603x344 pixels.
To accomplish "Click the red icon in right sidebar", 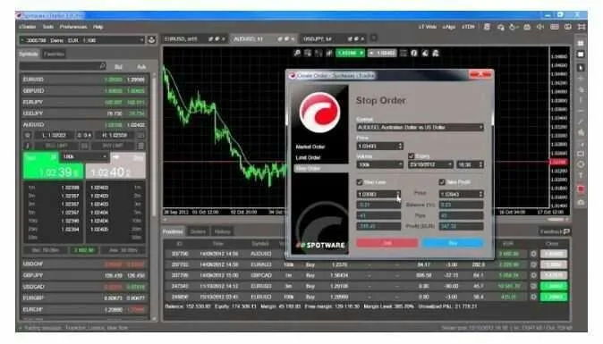I will [x=581, y=189].
